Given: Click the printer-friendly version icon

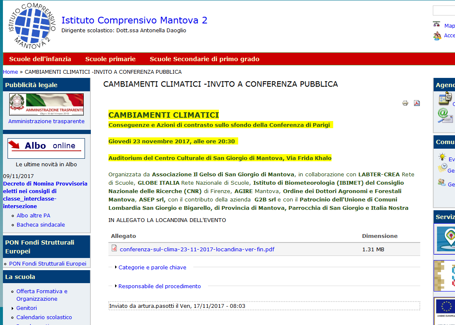Looking at the screenshot, I should [x=405, y=103].
